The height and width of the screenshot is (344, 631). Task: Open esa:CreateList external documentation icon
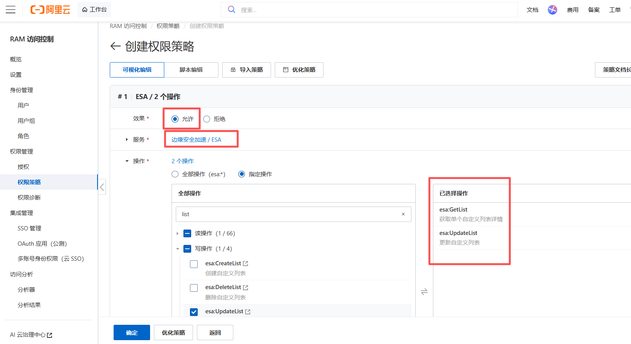pyautogui.click(x=246, y=264)
